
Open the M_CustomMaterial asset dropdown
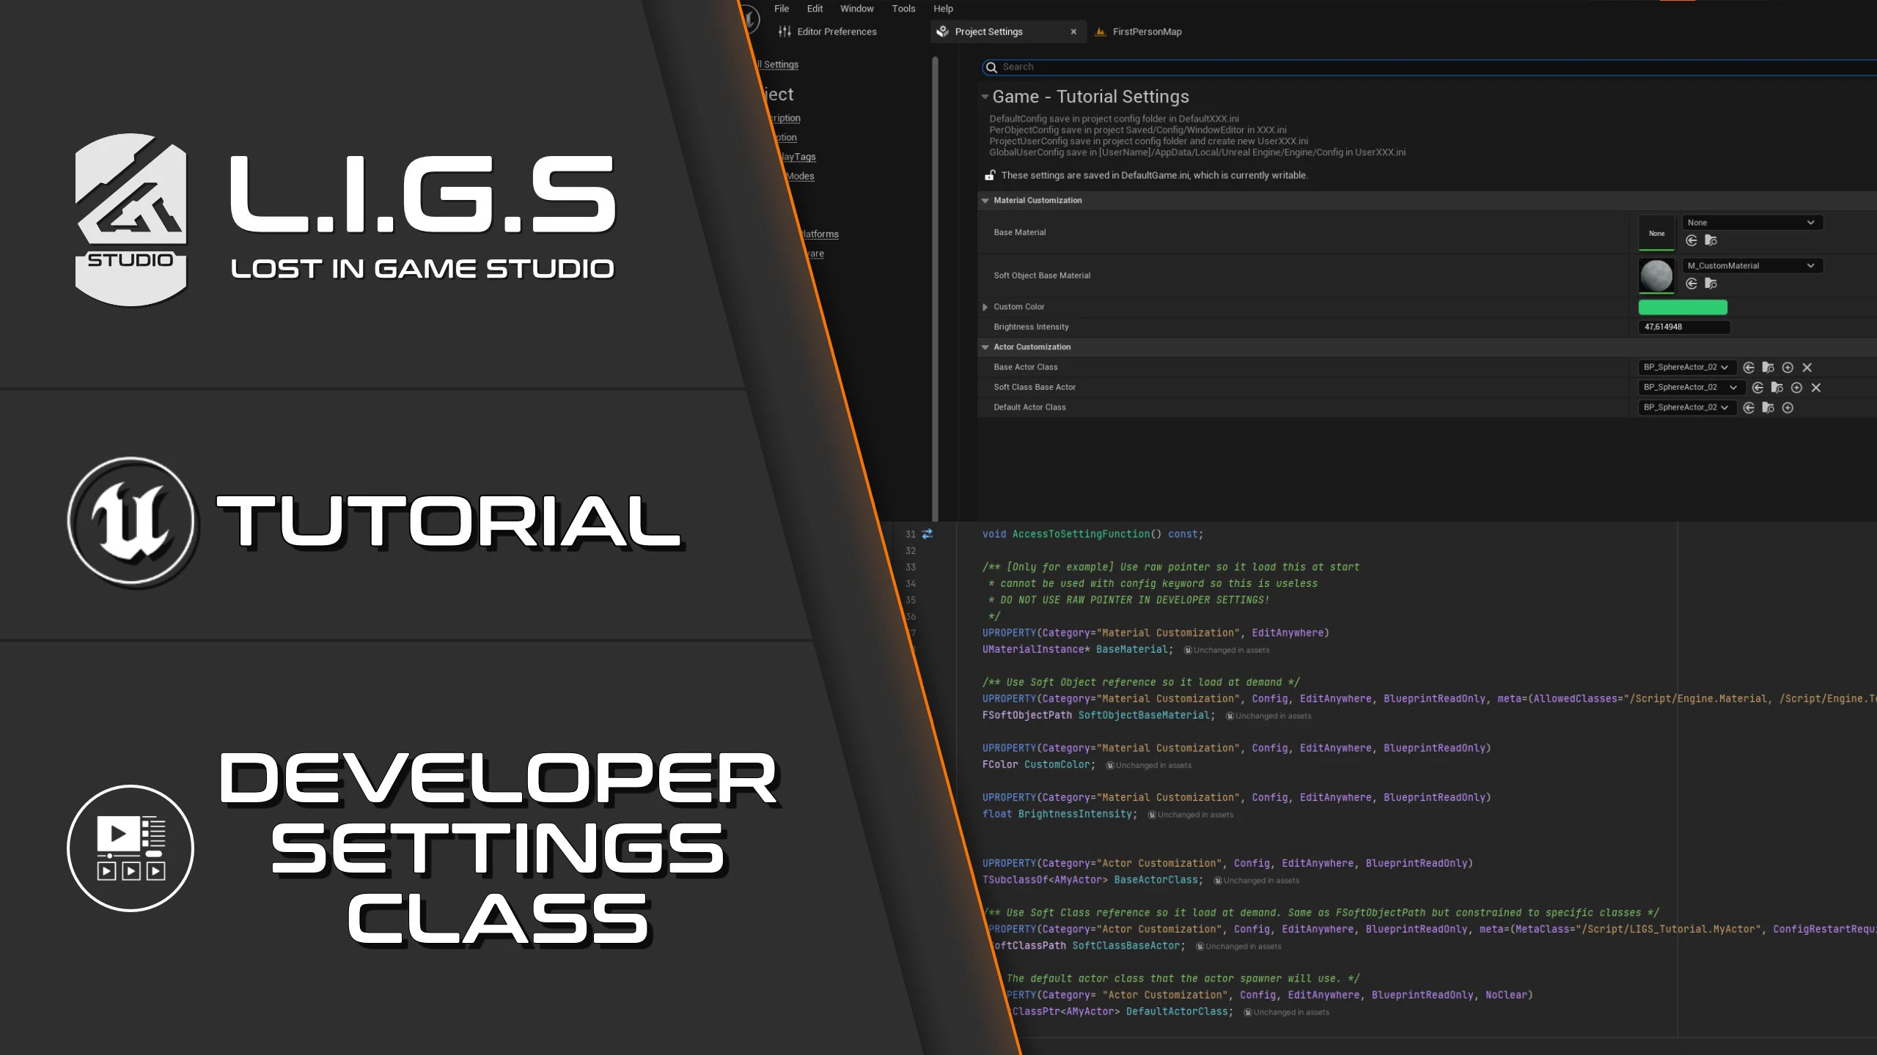1752,266
